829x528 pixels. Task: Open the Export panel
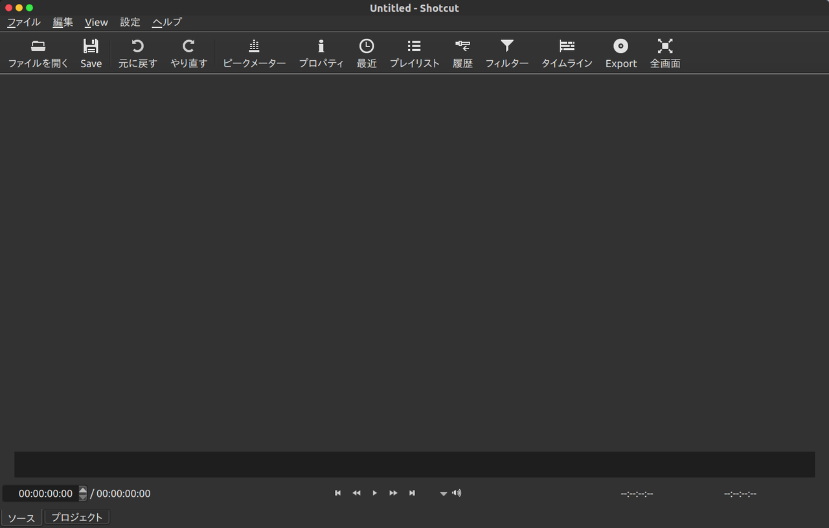coord(621,54)
